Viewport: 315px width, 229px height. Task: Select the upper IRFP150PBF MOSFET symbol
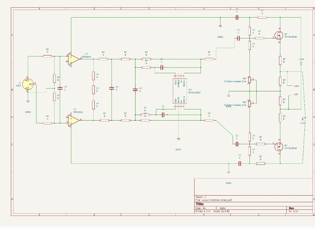[x=279, y=36]
